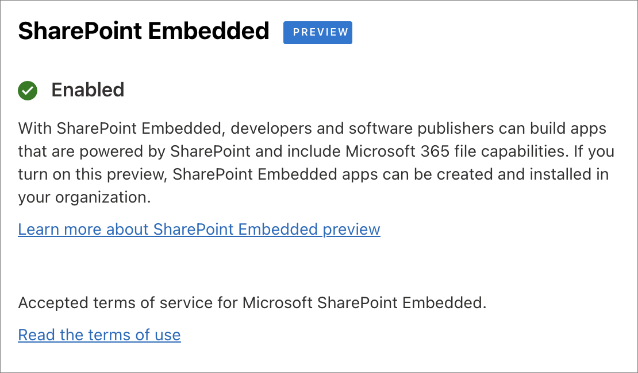Image resolution: width=638 pixels, height=373 pixels.
Task: Click the status icon above the description text
Action: (27, 90)
